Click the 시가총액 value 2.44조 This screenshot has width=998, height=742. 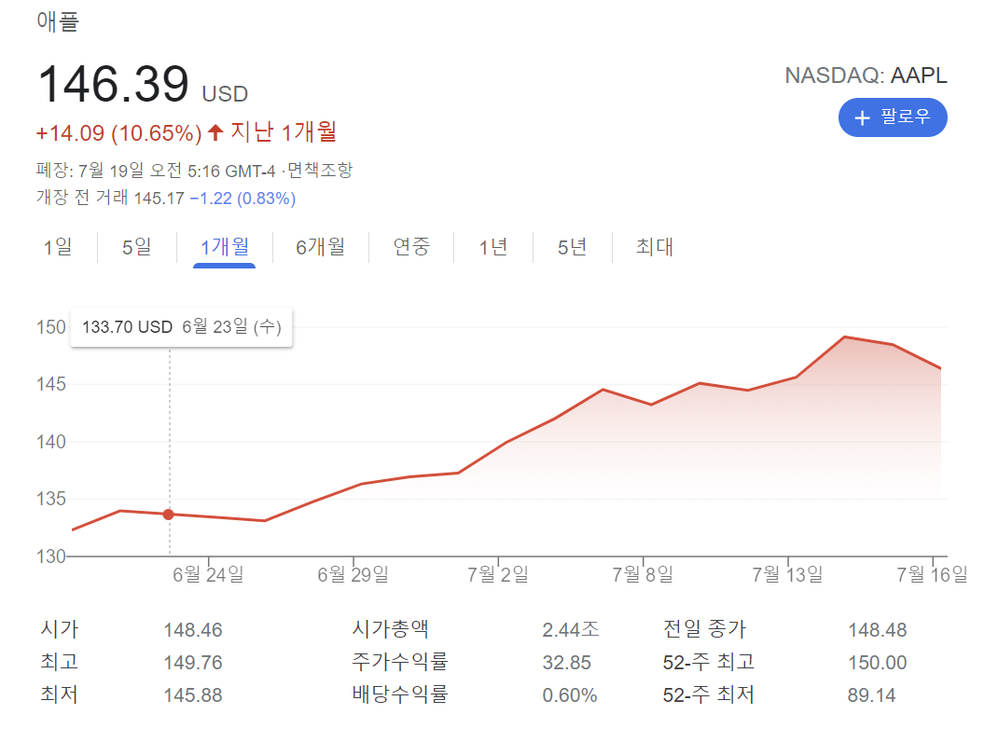coord(571,629)
